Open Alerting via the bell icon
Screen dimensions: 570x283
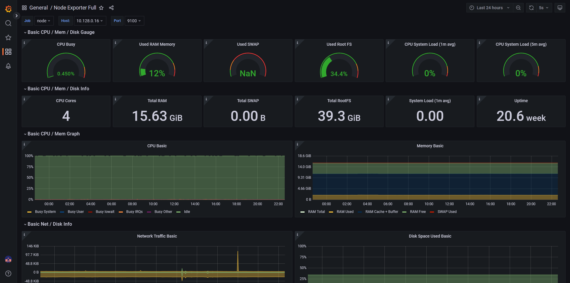pos(8,66)
